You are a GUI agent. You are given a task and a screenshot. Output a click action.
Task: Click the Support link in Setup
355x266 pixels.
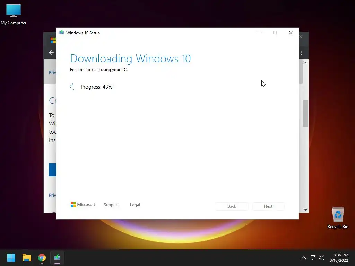click(x=111, y=205)
